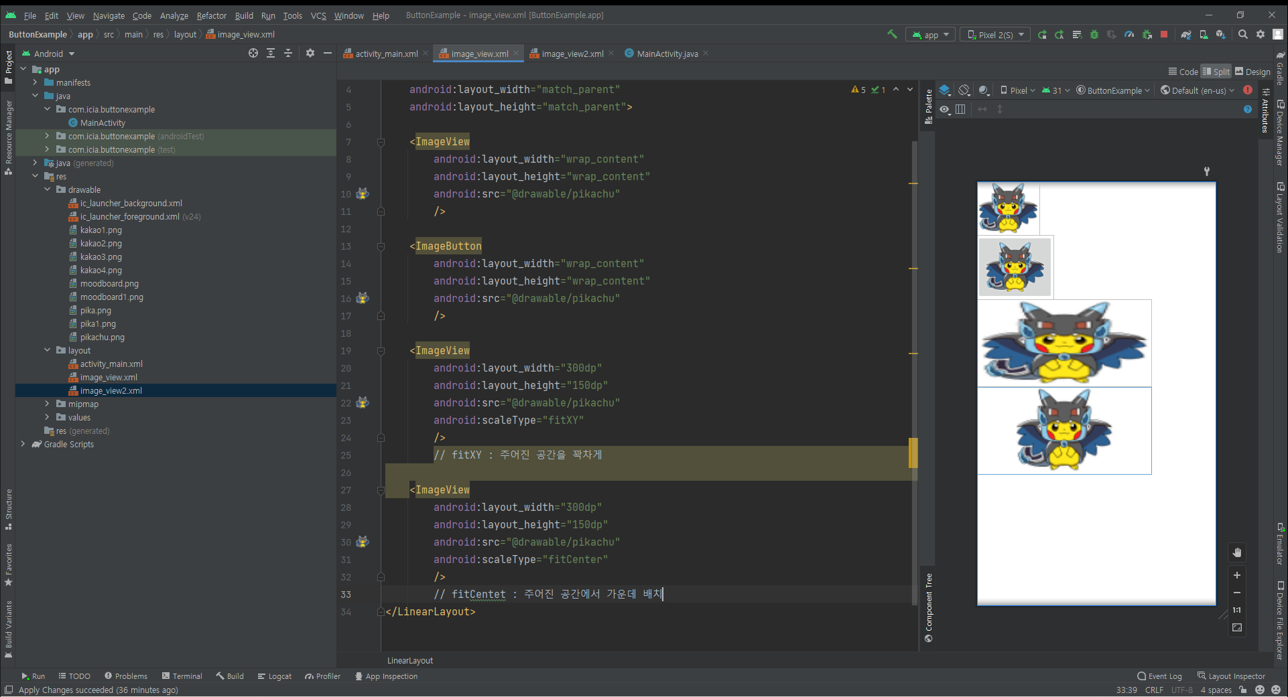This screenshot has width=1288, height=697.
Task: Open IDE settings gear in main toolbar
Action: click(1261, 34)
